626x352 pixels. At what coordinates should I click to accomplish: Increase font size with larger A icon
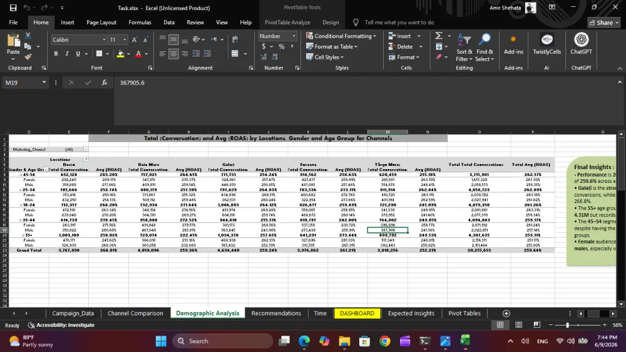click(x=135, y=39)
